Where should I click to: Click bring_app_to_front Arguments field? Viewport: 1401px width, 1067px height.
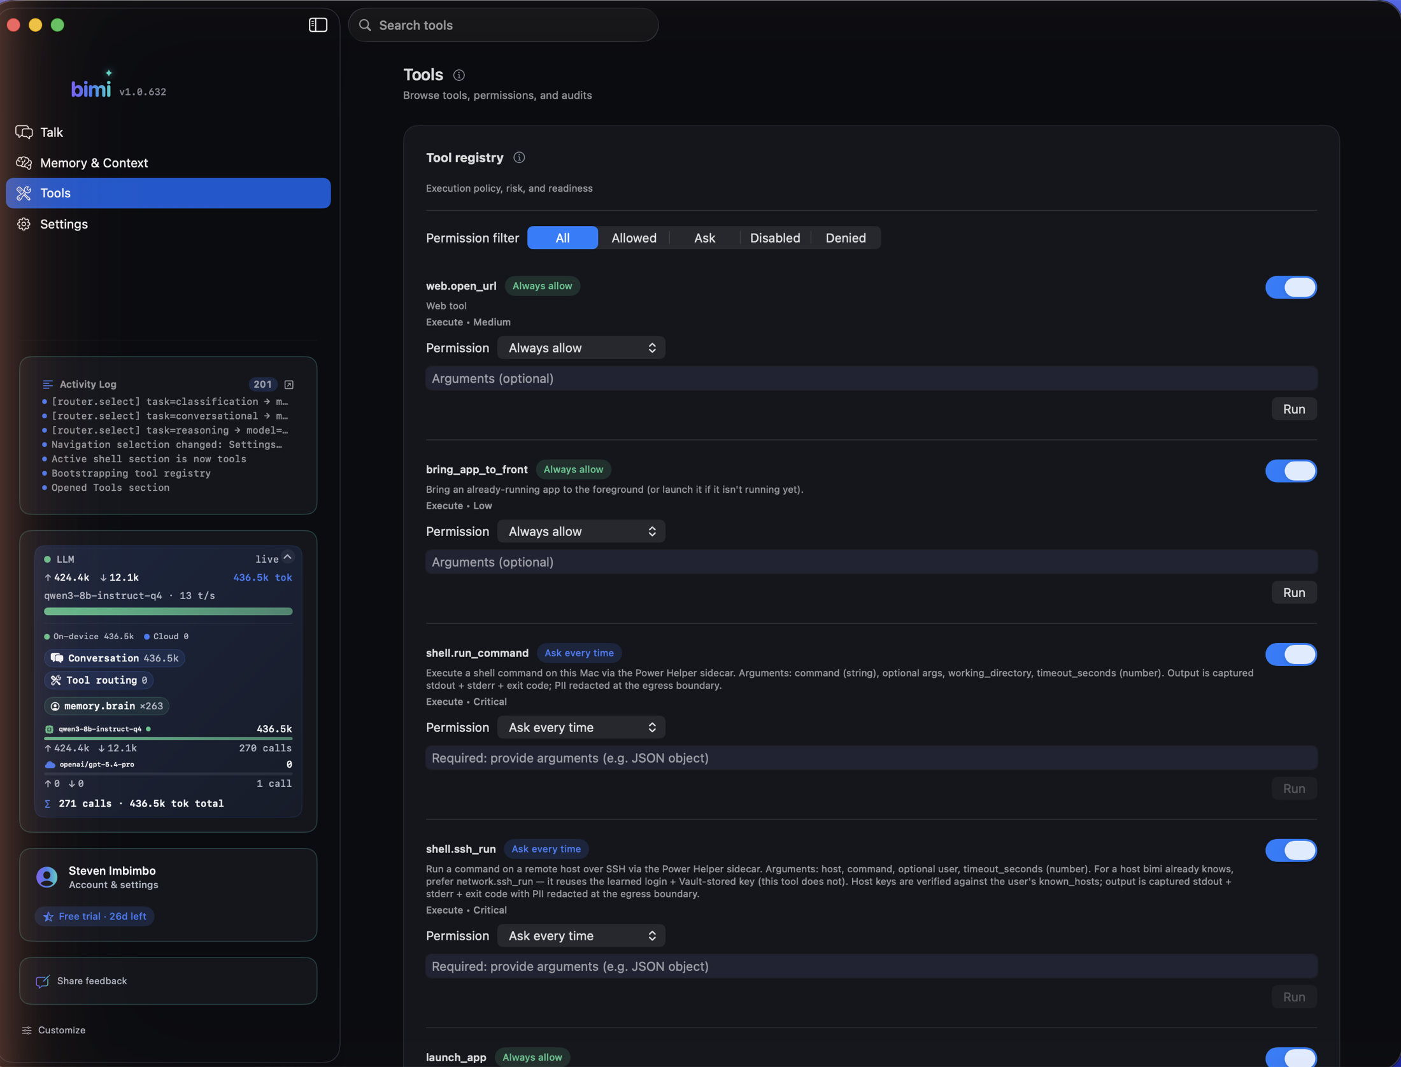click(871, 562)
